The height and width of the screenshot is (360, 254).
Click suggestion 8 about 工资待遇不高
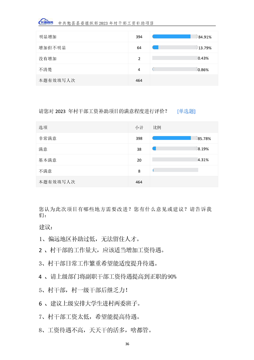(x=95, y=330)
